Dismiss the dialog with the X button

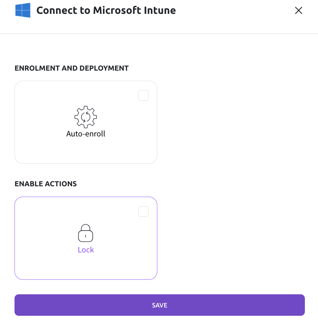point(298,10)
